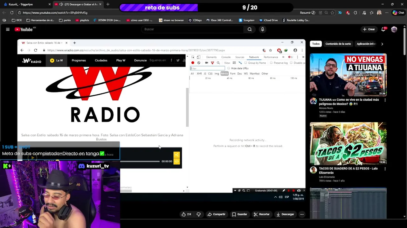Screen dimensions: 407x228
Task: Tick the Disable cache checkbox
Action: tap(291, 63)
